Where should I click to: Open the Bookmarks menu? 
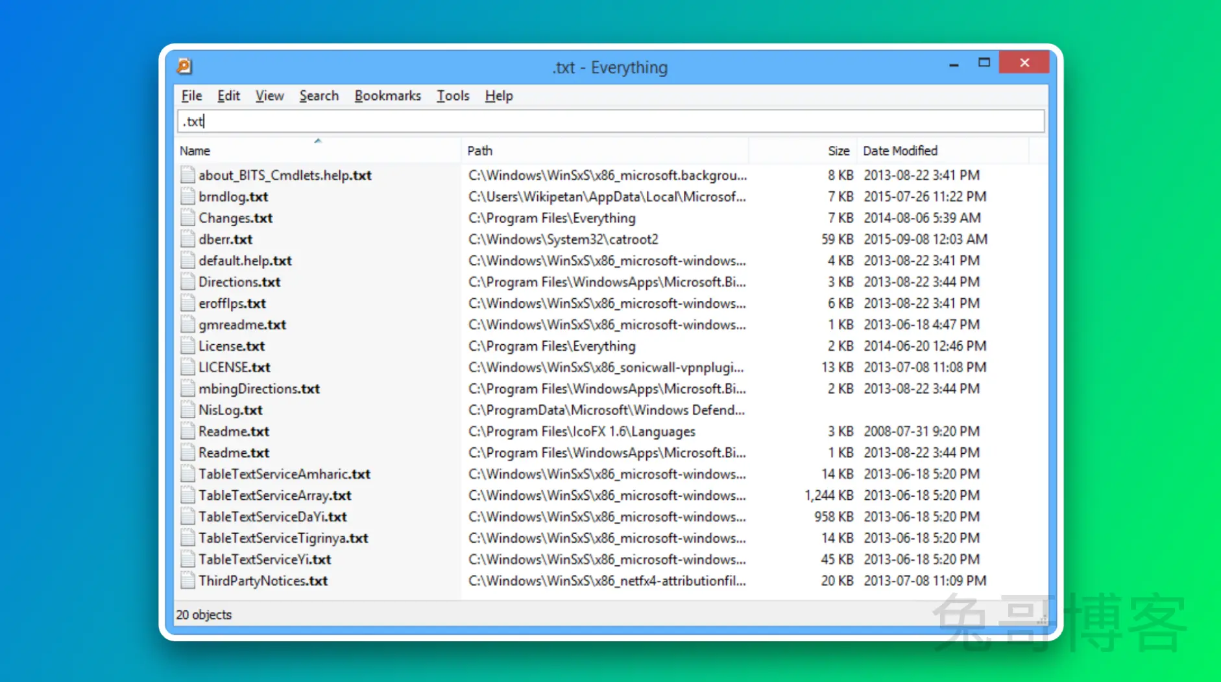point(387,96)
